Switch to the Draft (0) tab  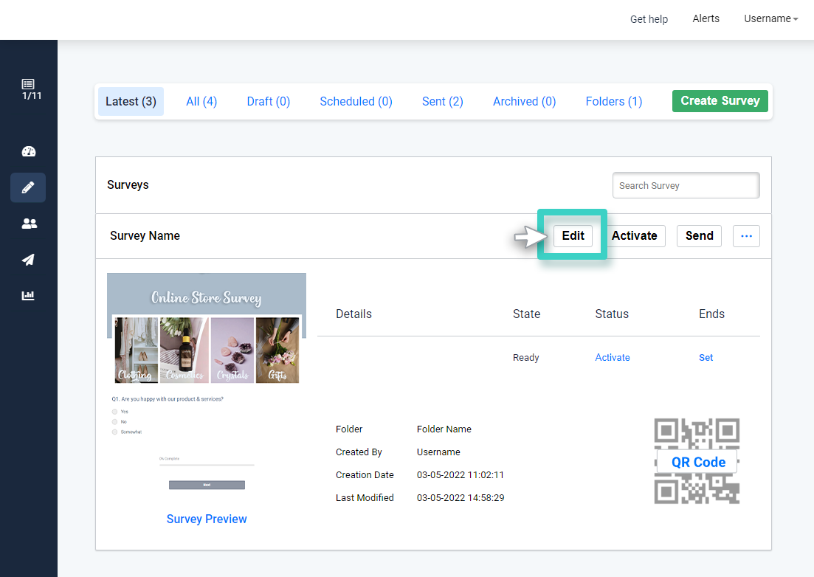[269, 101]
